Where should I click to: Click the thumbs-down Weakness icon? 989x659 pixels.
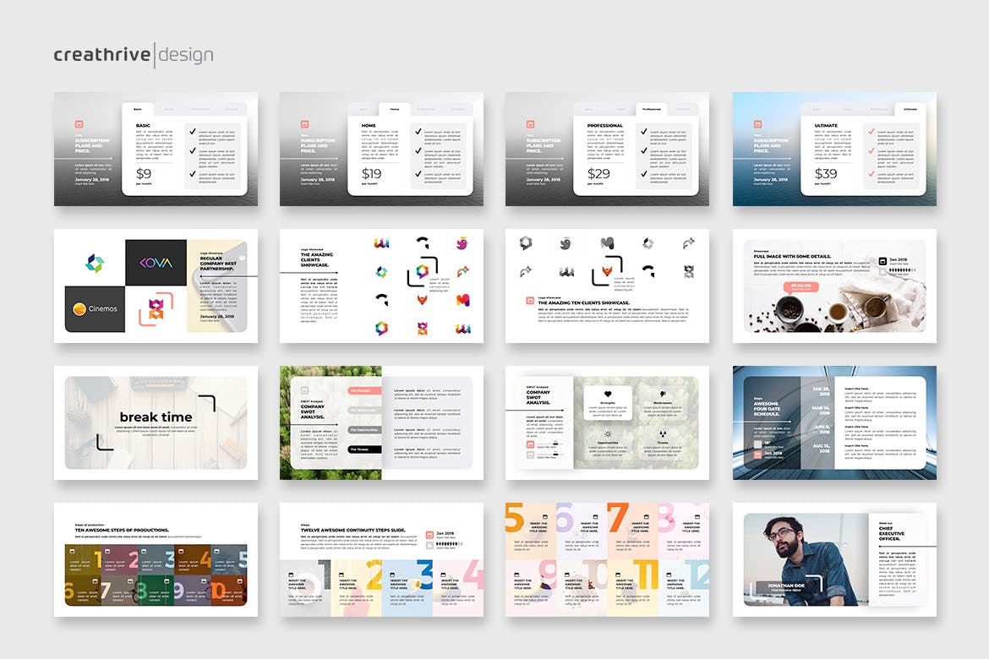point(662,393)
